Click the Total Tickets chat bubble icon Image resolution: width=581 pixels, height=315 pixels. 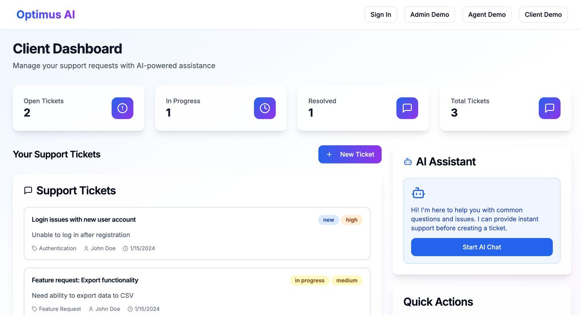tap(549, 108)
